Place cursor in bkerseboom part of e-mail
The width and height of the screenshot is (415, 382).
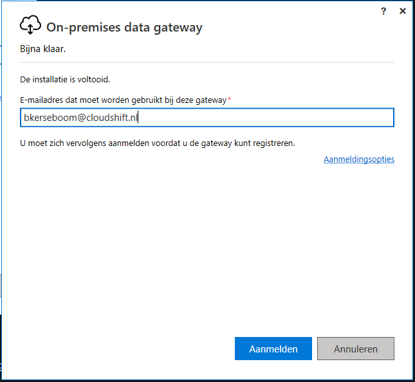click(x=50, y=118)
